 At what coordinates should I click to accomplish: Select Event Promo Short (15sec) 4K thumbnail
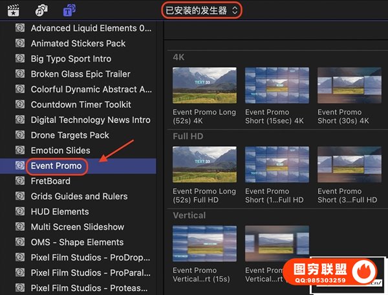(x=277, y=85)
